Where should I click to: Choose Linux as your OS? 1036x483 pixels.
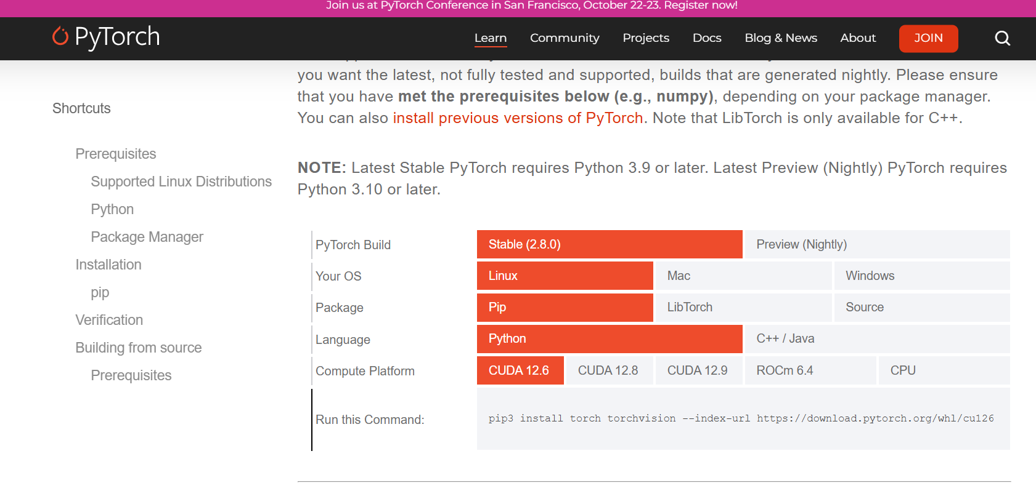[x=565, y=276]
